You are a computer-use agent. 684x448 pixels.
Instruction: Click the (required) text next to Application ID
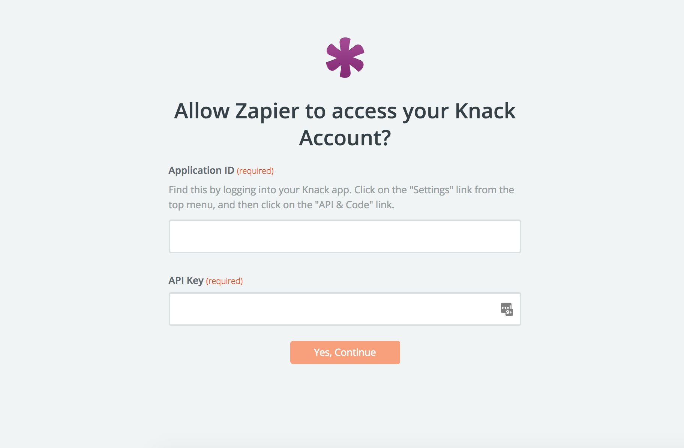(255, 171)
